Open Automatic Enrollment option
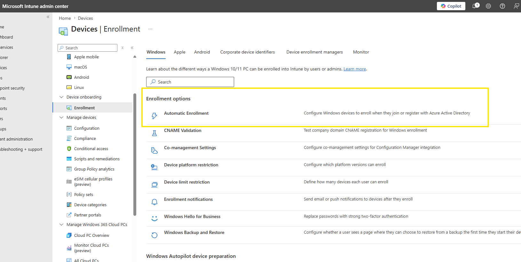This screenshot has height=262, width=521. click(x=186, y=113)
